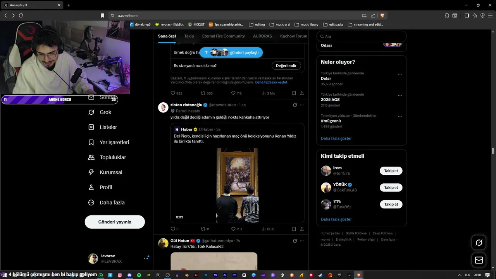Click Daha fazla göster under follow suggestions
The height and width of the screenshot is (279, 496).
pyautogui.click(x=336, y=219)
